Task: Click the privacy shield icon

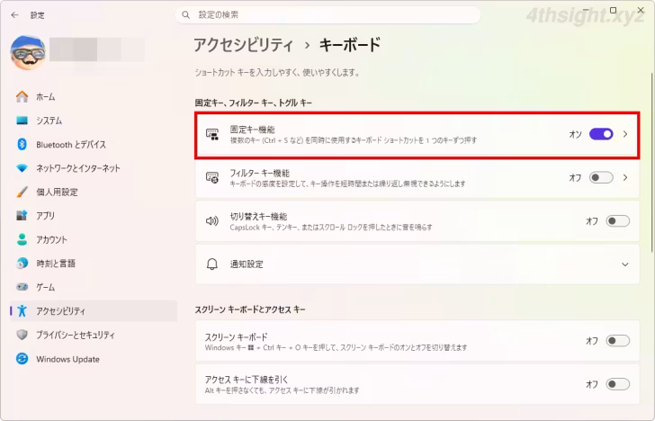Action: 22,335
